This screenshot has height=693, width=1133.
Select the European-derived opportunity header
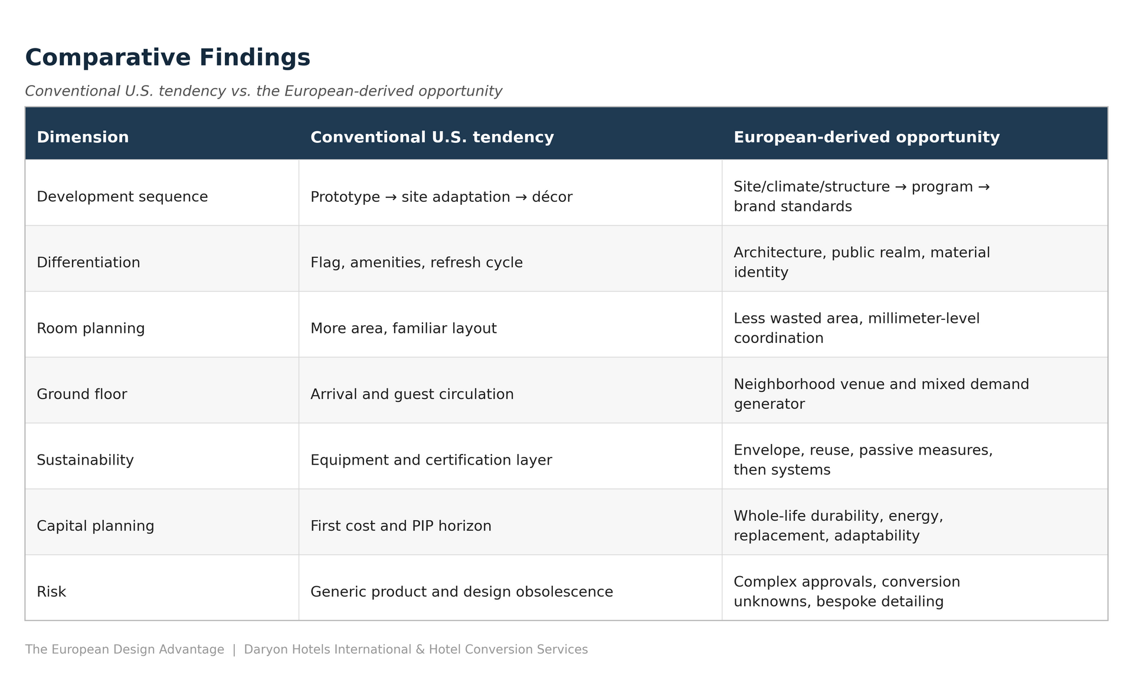(x=866, y=138)
